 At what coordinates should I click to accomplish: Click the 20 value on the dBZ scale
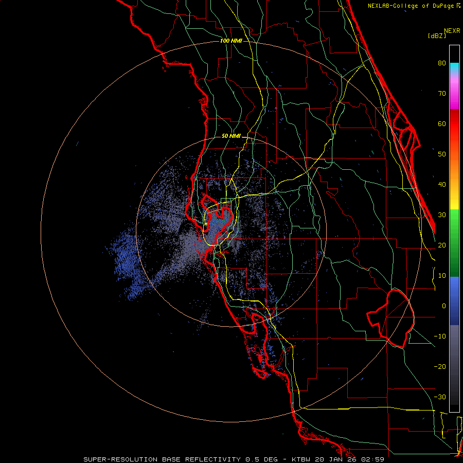coord(442,245)
